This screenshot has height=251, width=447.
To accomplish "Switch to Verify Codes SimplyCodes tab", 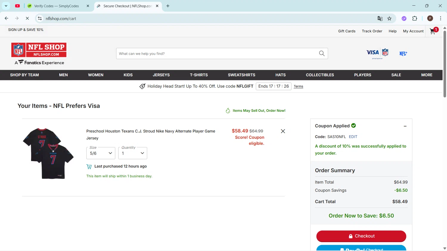I will coord(57,6).
